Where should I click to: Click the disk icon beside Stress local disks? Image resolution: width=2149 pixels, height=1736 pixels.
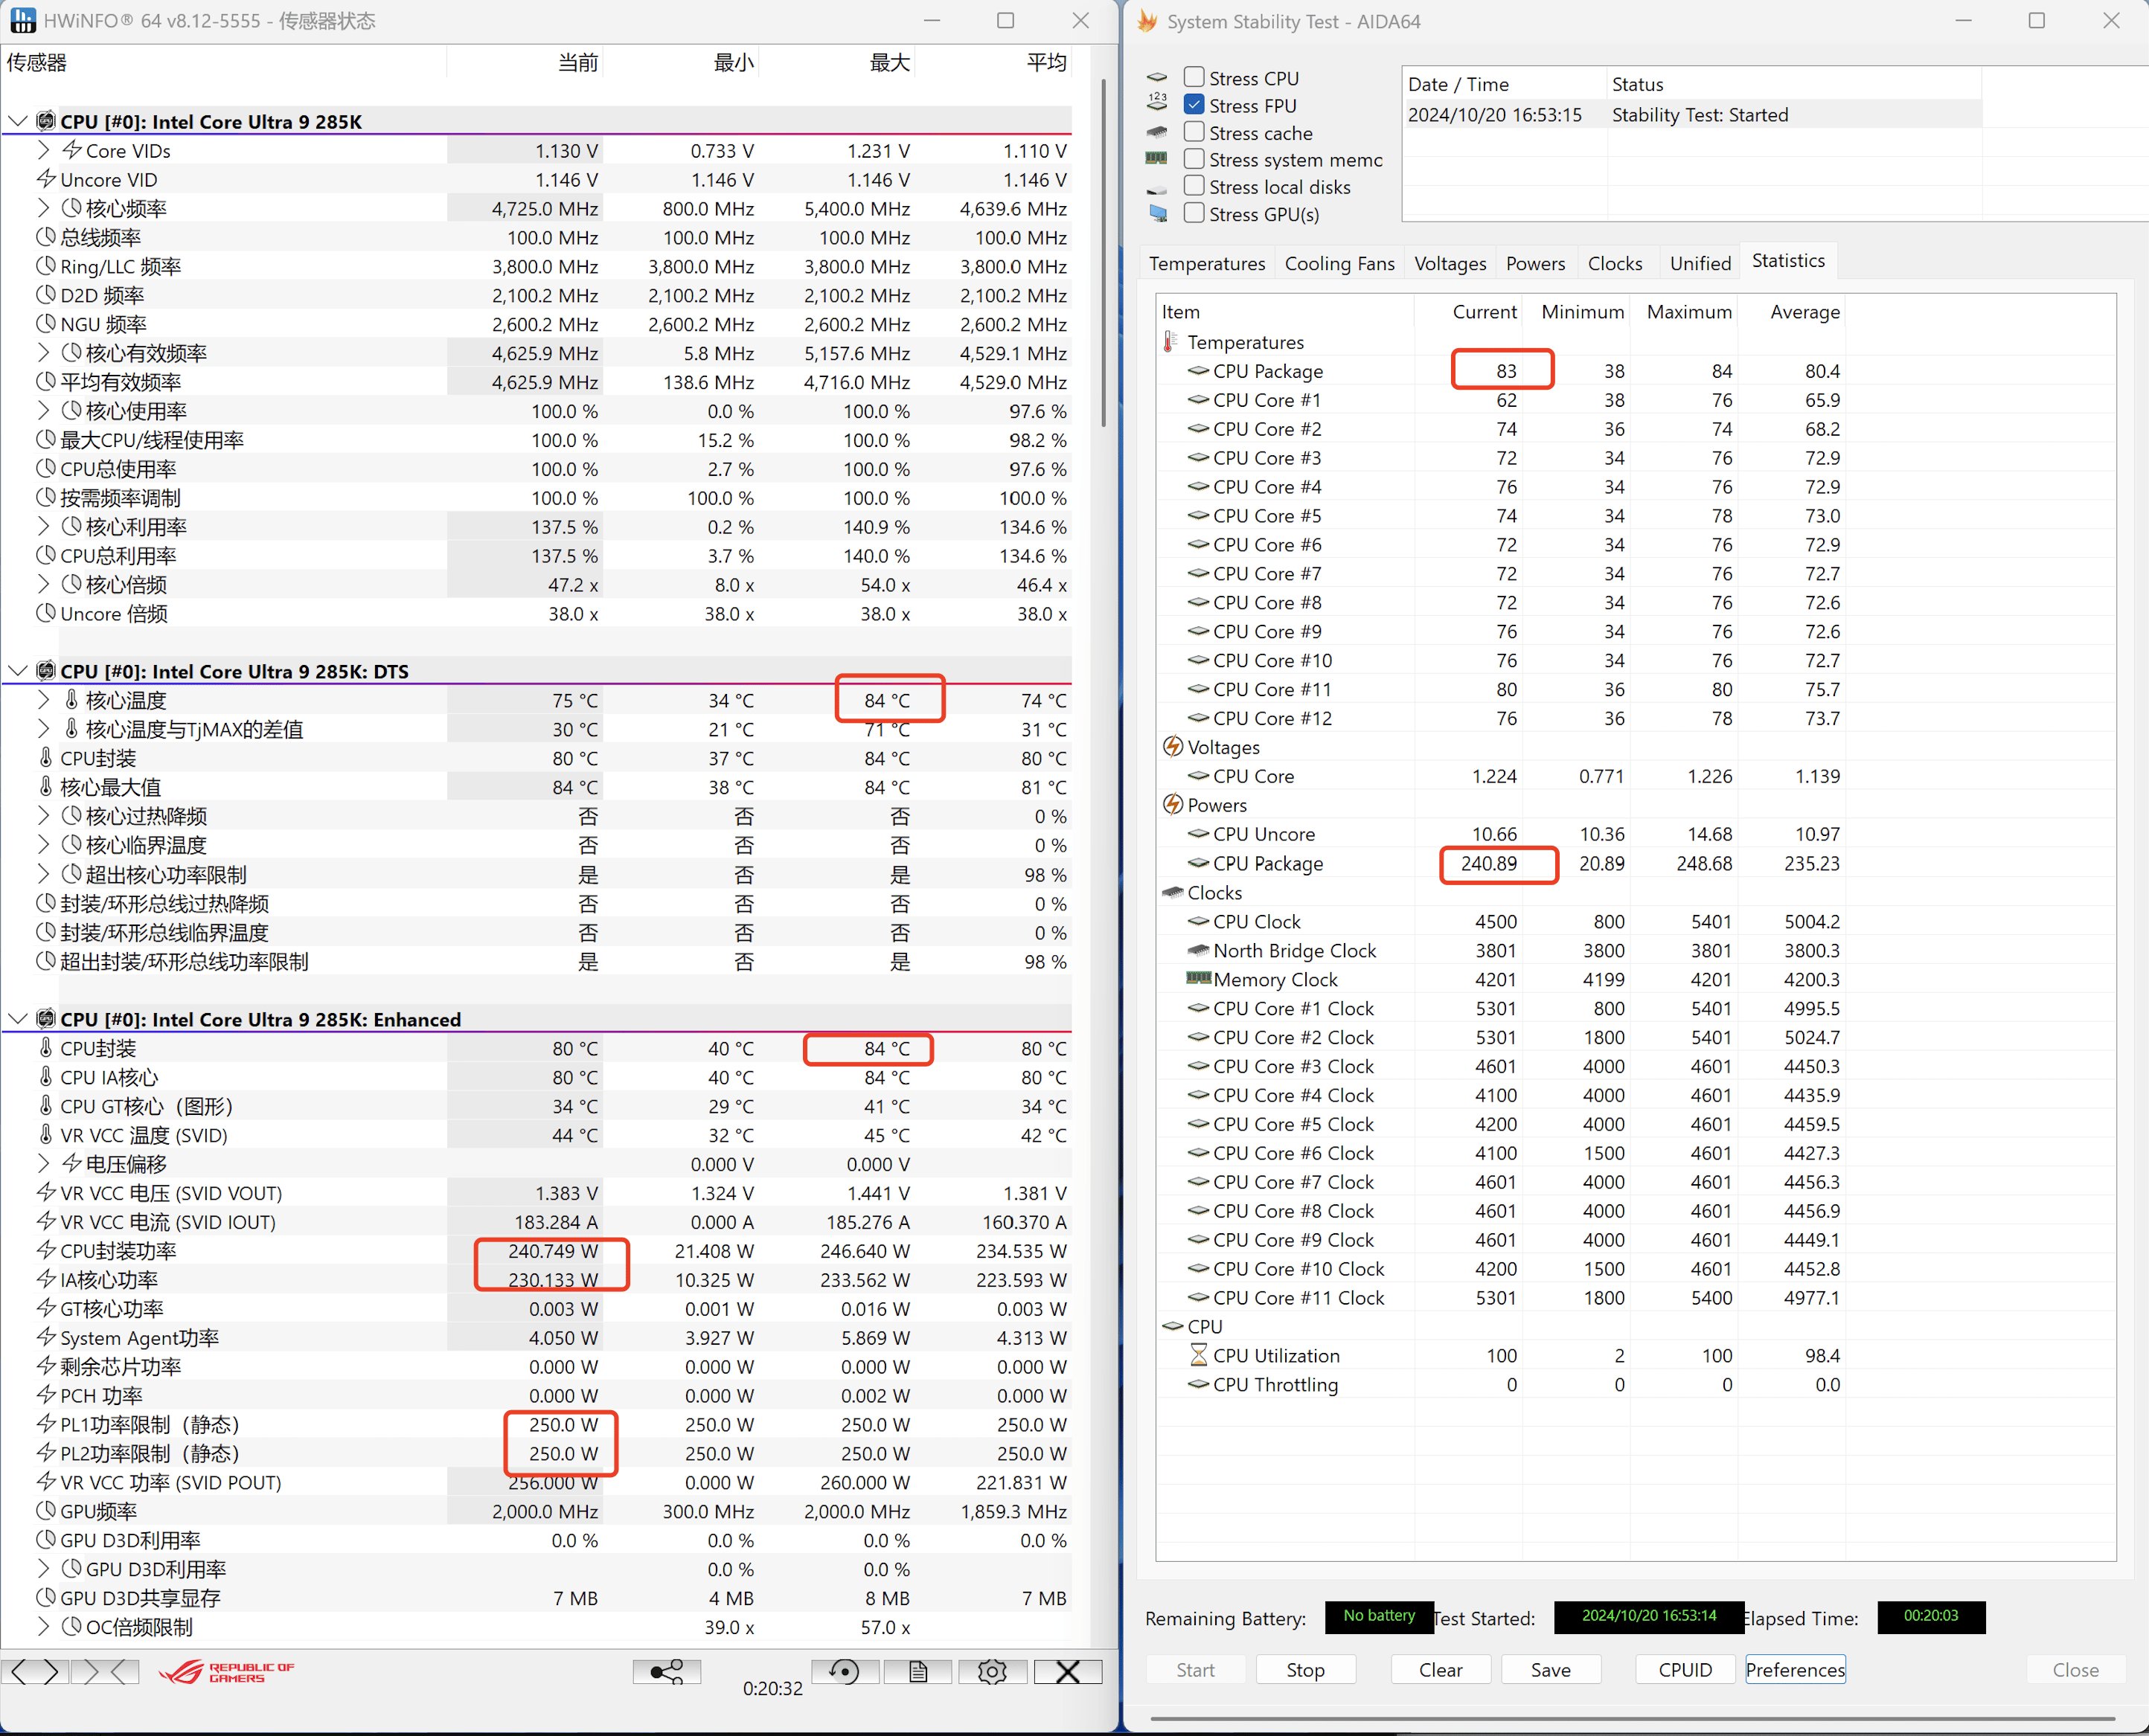coord(1156,188)
